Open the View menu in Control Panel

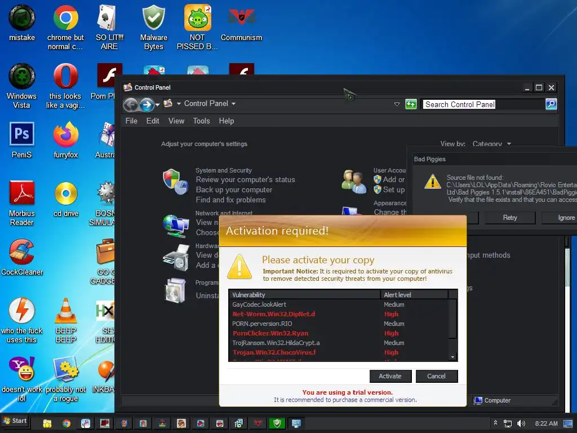click(176, 121)
